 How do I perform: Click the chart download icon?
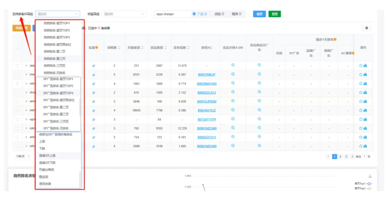[x=370, y=176]
